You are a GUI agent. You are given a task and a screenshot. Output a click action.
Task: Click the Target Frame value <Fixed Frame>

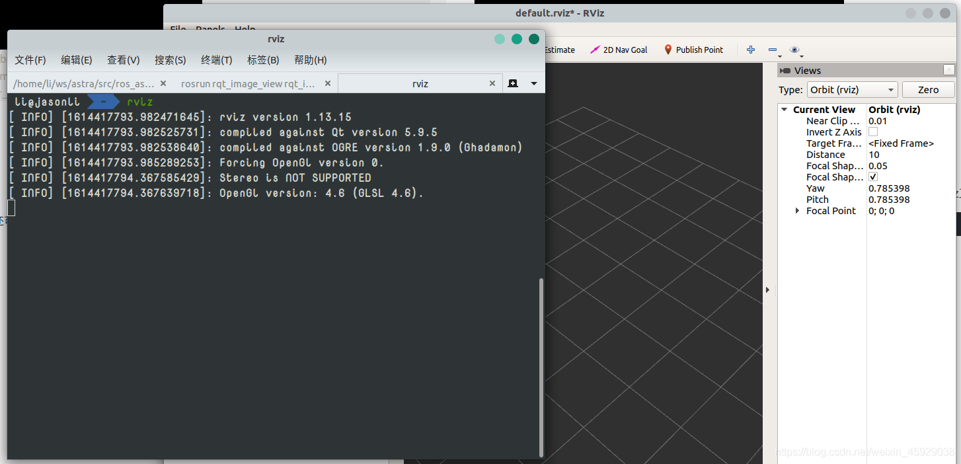tap(901, 143)
